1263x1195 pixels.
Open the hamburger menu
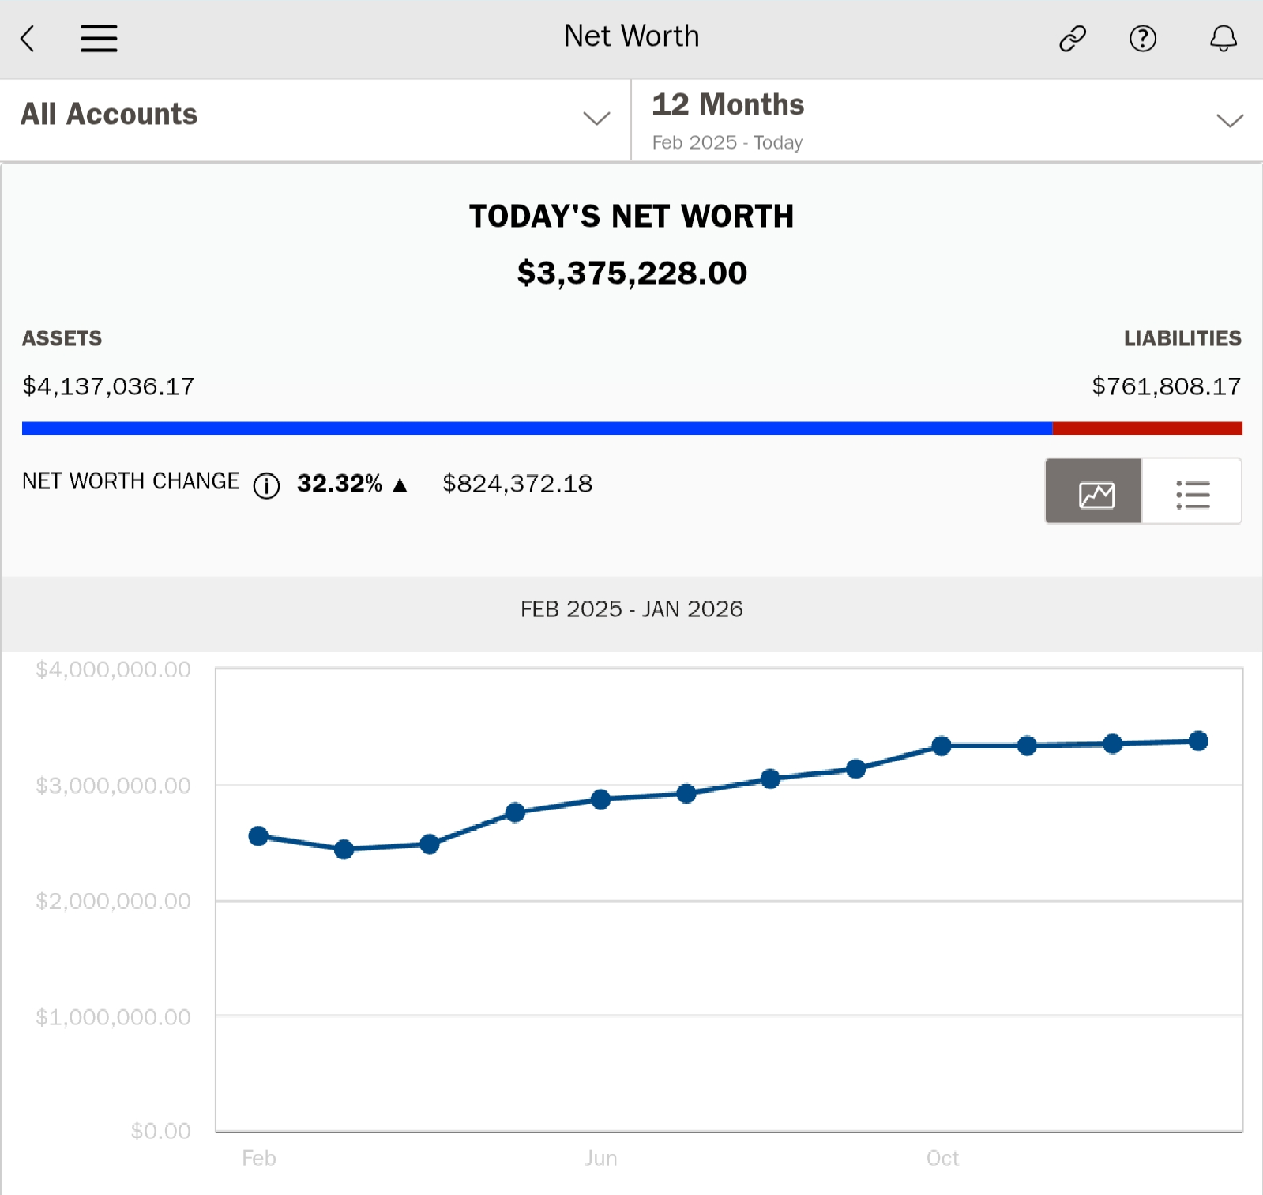click(x=99, y=38)
